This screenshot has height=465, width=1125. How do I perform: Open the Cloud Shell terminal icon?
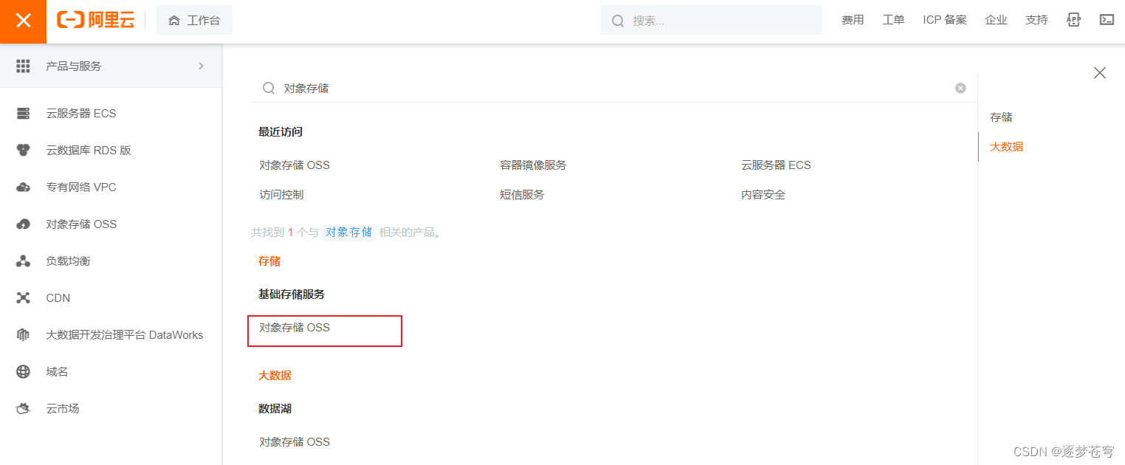coord(1107,20)
